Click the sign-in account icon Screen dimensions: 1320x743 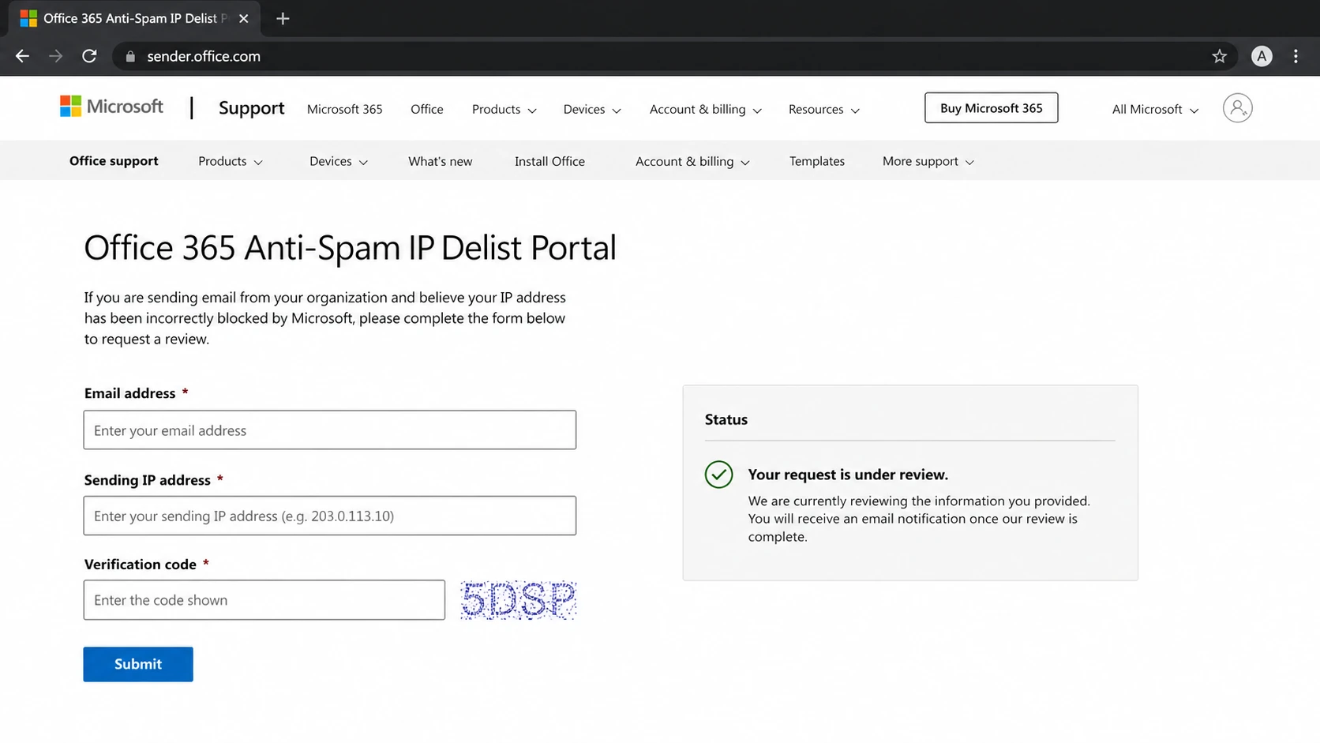point(1237,107)
